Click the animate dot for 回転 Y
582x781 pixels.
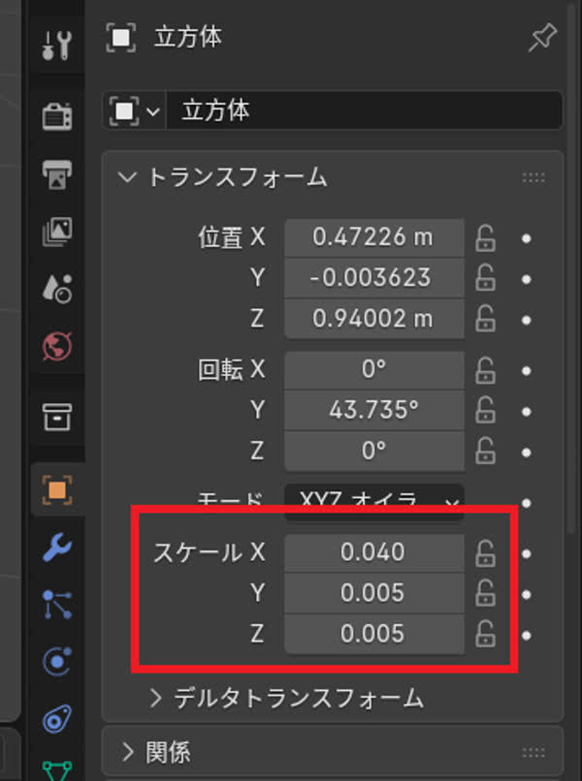point(526,412)
